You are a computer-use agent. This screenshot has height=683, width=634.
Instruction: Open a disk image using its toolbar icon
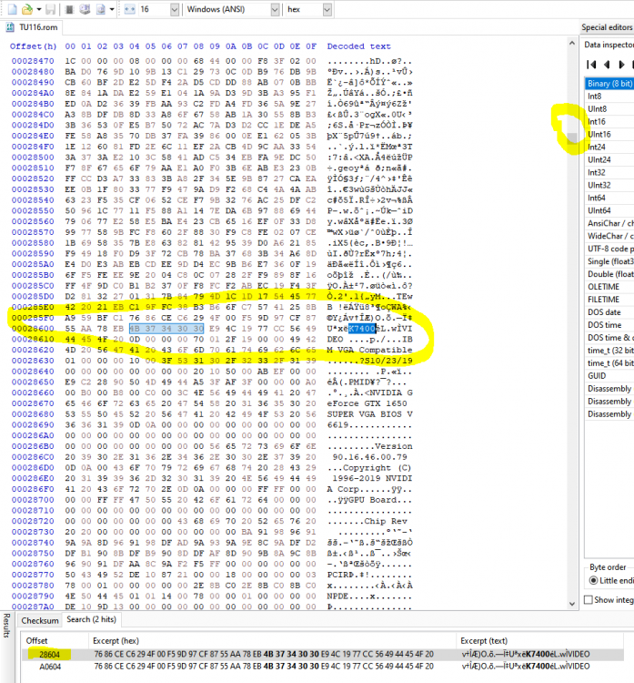click(101, 9)
